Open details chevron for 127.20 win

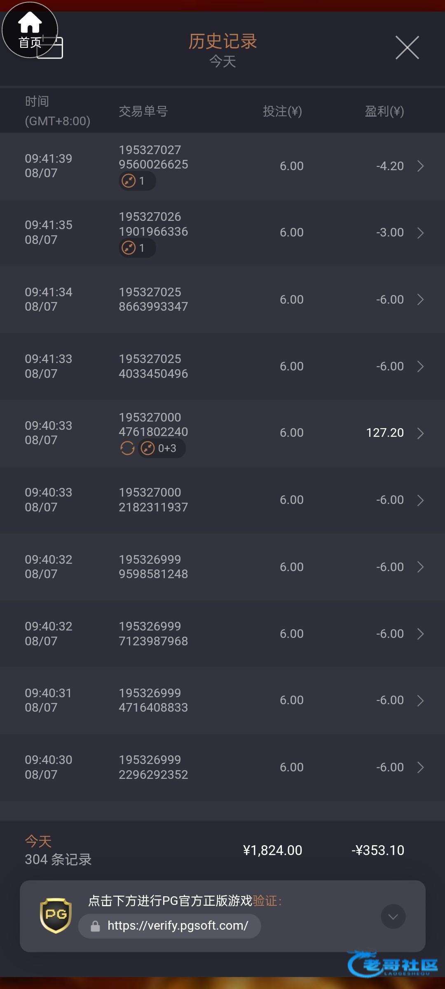point(420,433)
